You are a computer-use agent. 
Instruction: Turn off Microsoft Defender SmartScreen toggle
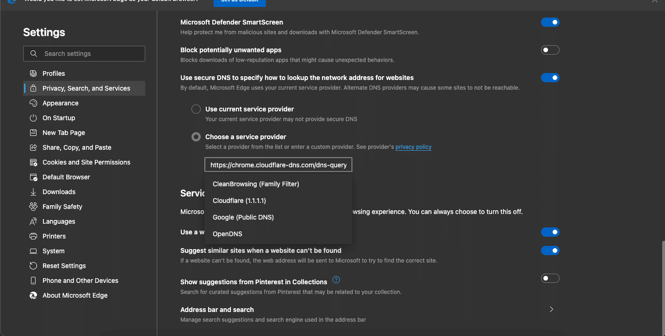point(550,22)
